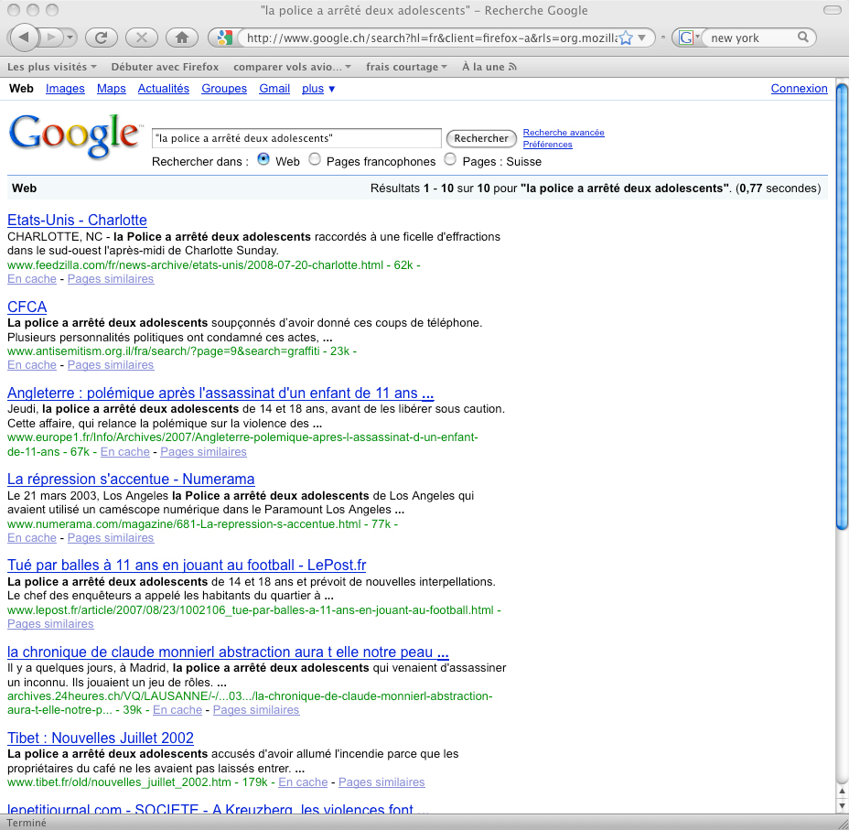Open the Etats-Unis - Charlotte result
Image resolution: width=849 pixels, height=830 pixels.
77,220
